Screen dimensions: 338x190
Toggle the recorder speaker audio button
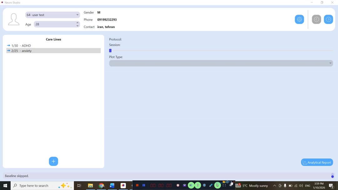(x=191, y=185)
